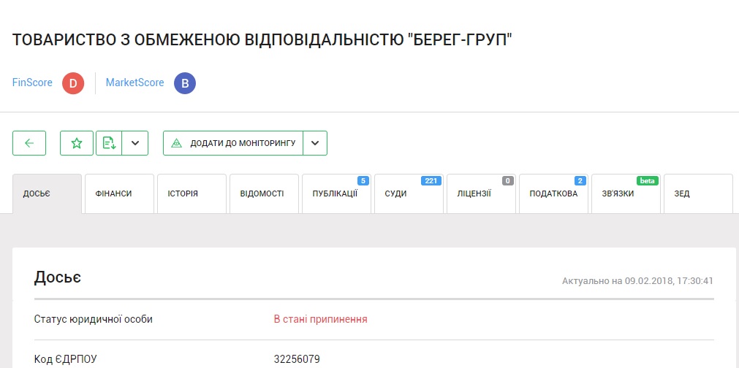
Task: Click the back arrow button
Action: tap(29, 143)
